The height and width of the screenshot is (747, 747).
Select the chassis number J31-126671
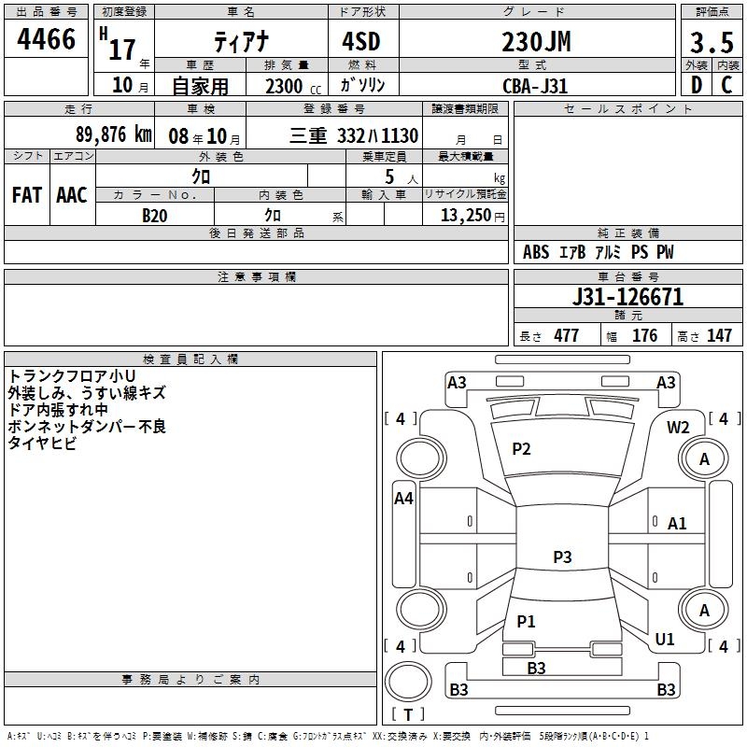[x=627, y=297]
